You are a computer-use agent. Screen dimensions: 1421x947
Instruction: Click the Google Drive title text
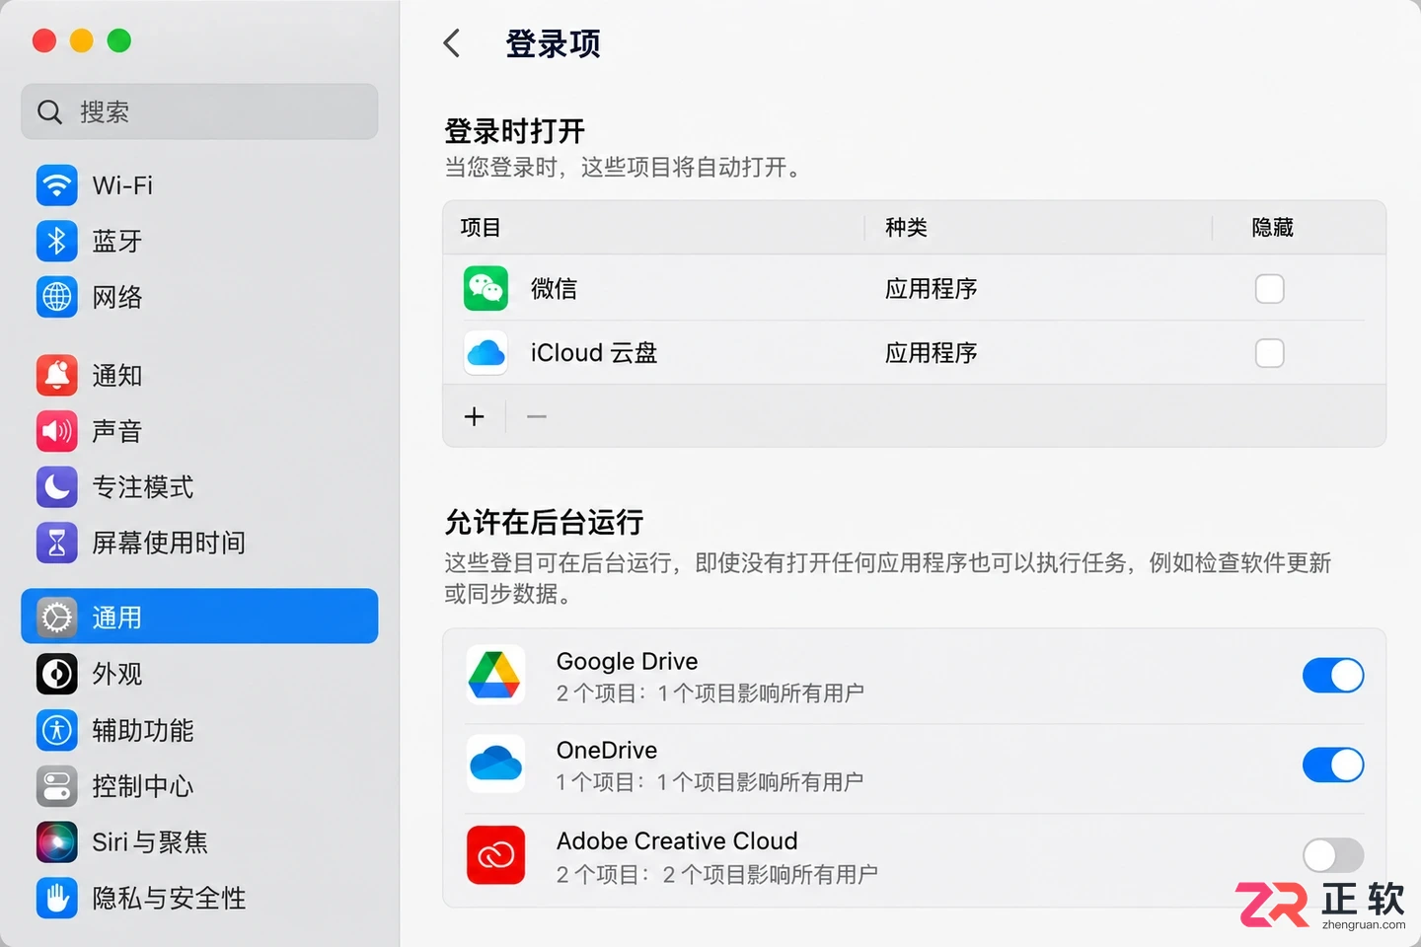[x=627, y=661]
